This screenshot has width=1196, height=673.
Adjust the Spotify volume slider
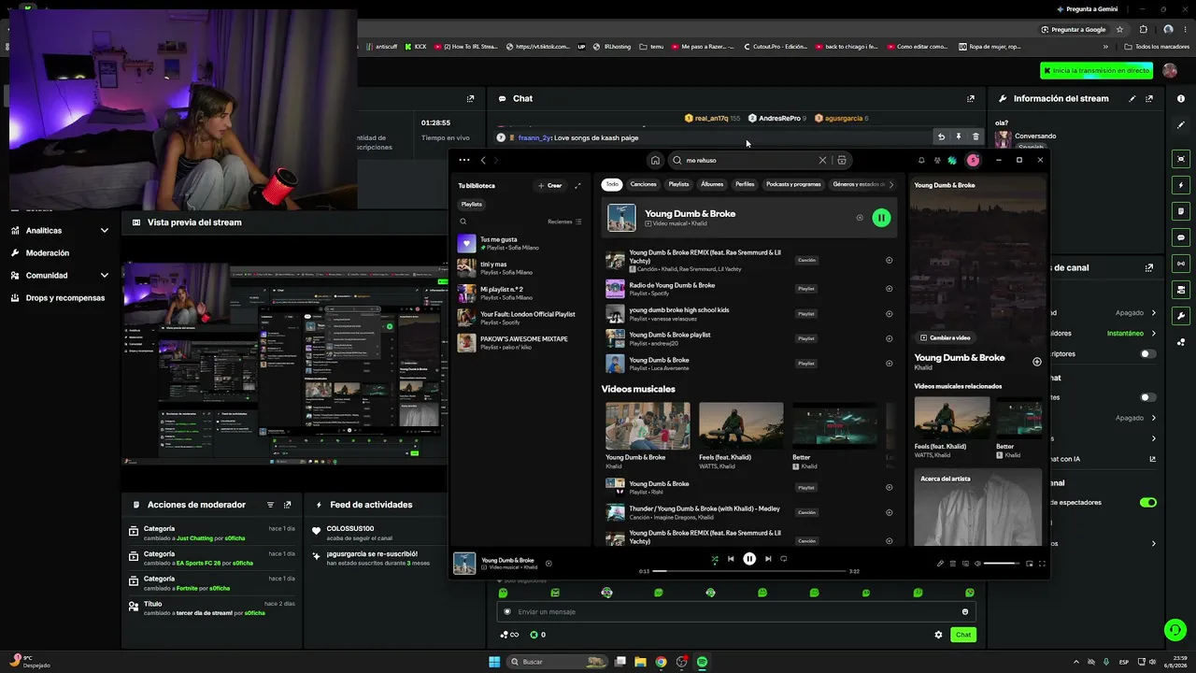1002,564
